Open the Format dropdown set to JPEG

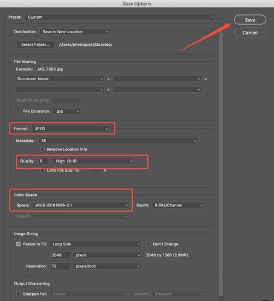click(71, 128)
